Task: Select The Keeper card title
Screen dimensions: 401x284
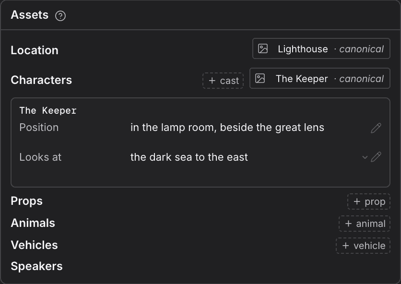Action: 48,110
